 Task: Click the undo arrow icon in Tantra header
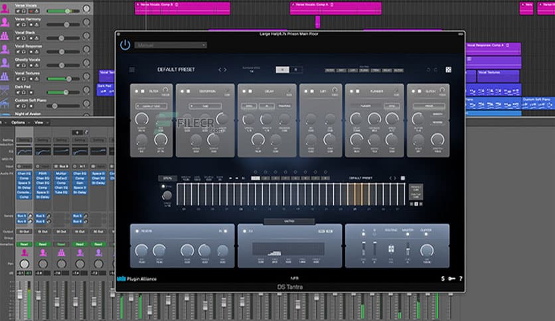coord(428,70)
